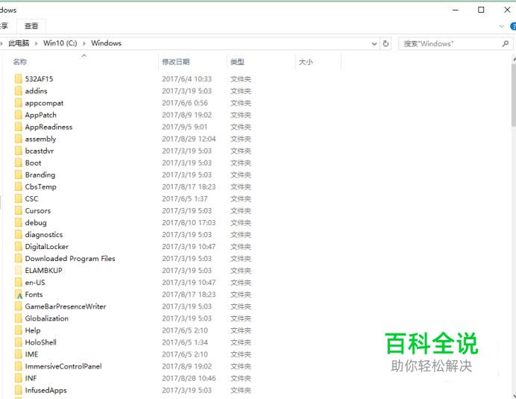
Task: Click date 2017/8/10 17:03 of debug
Action: coord(189,222)
